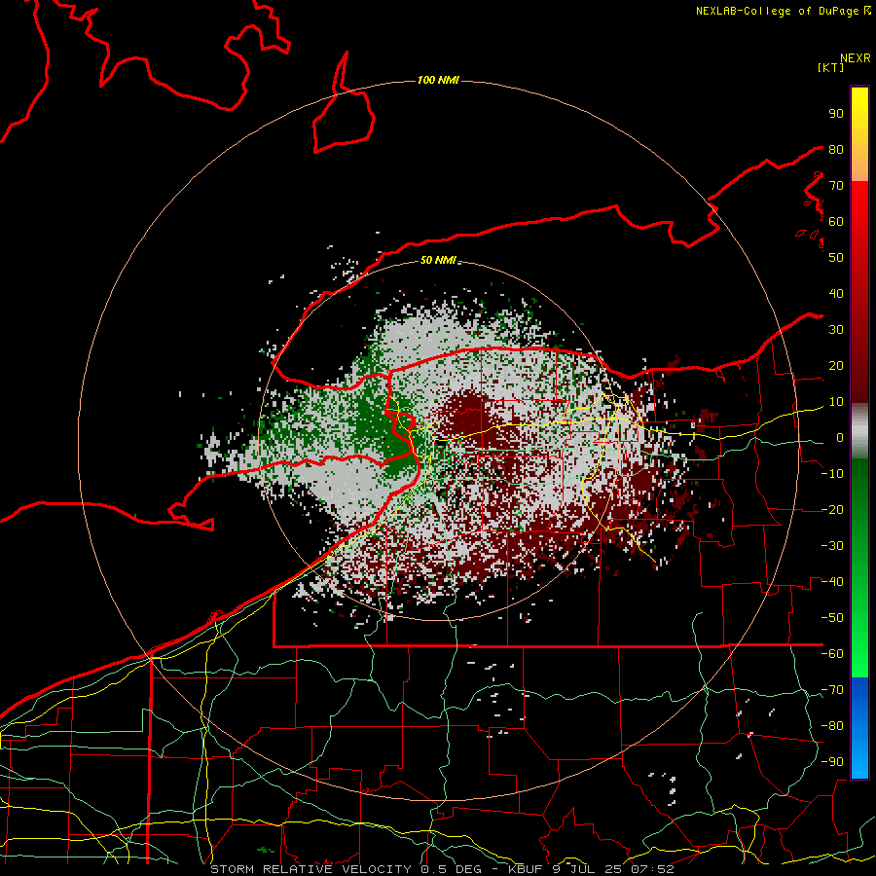Click the 40 value on the velocity scale

click(x=836, y=293)
